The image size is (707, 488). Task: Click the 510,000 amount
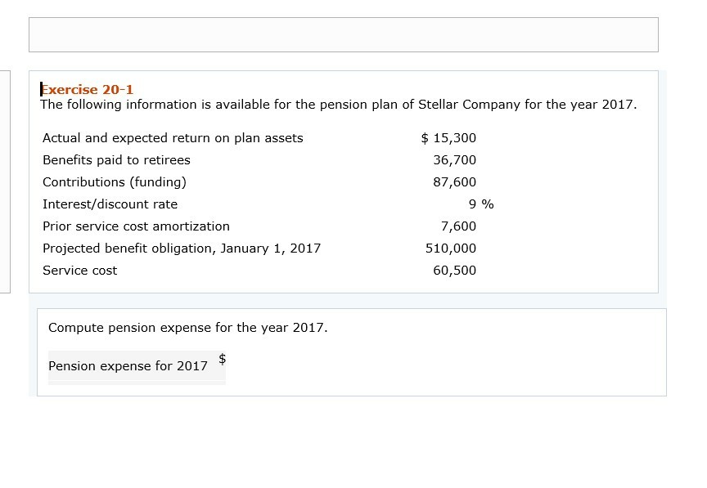click(451, 248)
